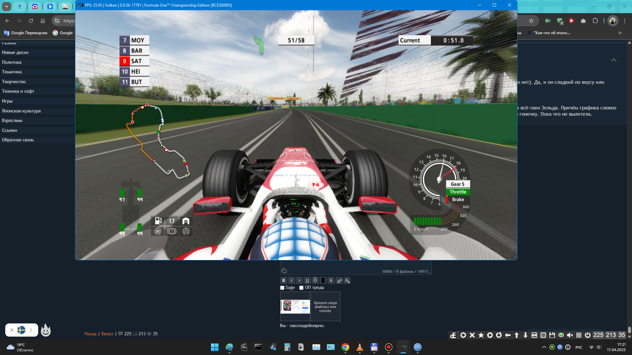Click the left arrow icon in bottom panel
The width and height of the screenshot is (632, 355).
508,335
